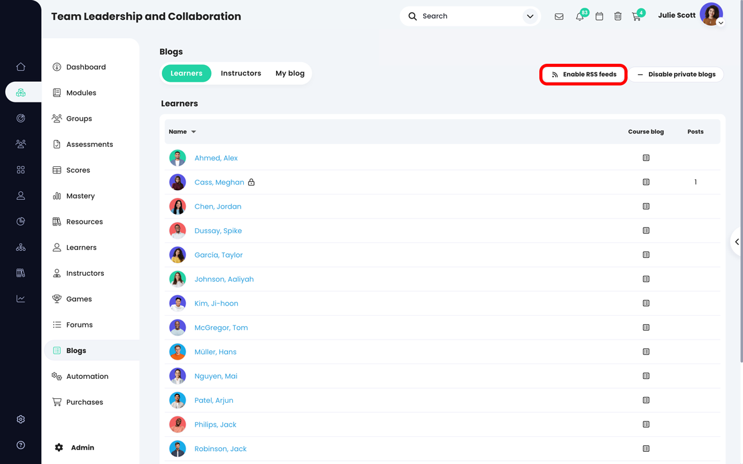This screenshot has height=464, width=743.
Task: Open the course blog icon for Patel, Arjun
Action: [646, 400]
